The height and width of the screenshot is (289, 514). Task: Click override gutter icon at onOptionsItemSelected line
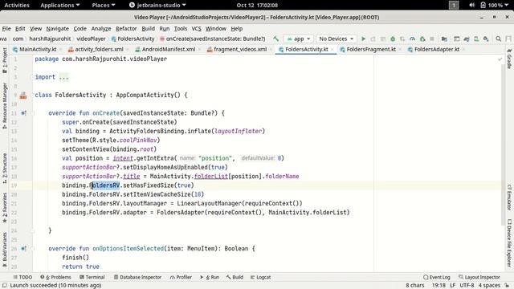pyautogui.click(x=23, y=248)
